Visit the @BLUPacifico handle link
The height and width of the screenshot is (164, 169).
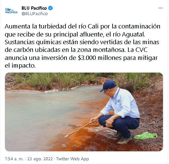click(x=35, y=14)
